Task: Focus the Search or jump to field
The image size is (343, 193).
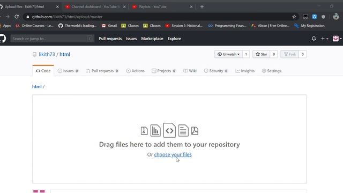Action: pyautogui.click(x=53, y=39)
